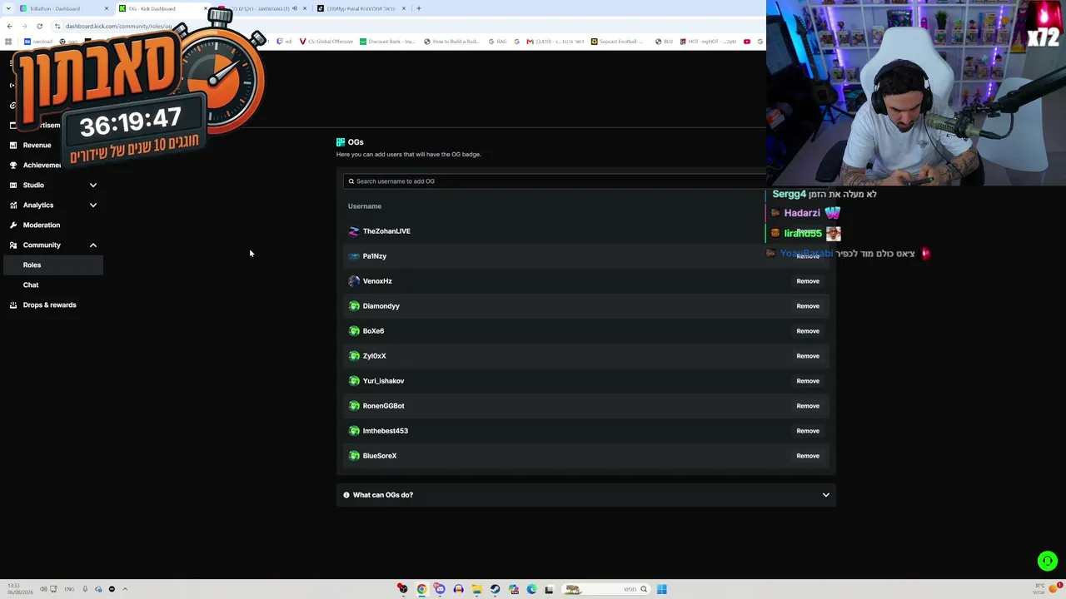Open a new browser tab

pos(419,8)
